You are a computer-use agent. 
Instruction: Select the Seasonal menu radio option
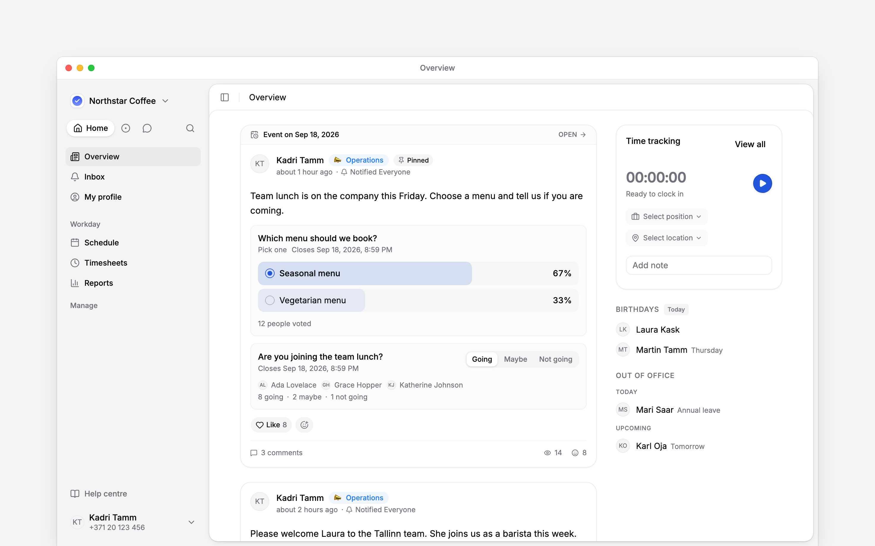point(270,273)
